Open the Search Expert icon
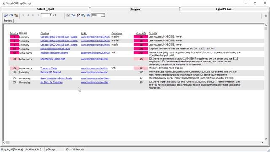Screen dimensions: 270x152 pyautogui.click(x=78, y=15)
